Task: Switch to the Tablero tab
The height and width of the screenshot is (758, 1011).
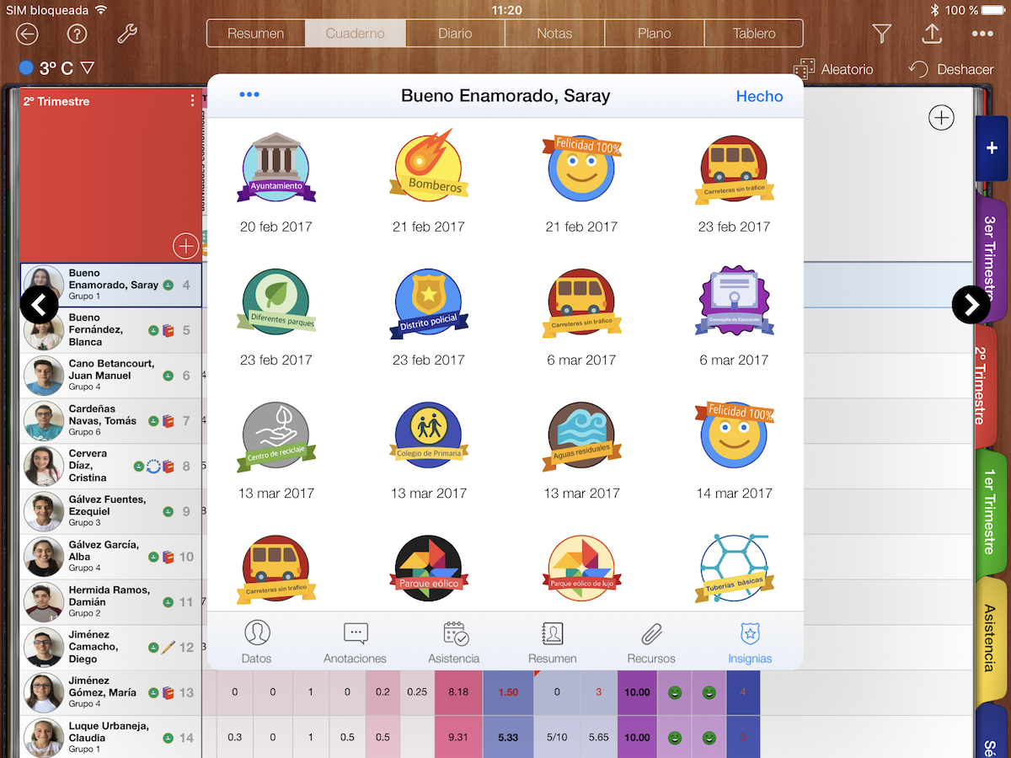Action: click(x=753, y=34)
